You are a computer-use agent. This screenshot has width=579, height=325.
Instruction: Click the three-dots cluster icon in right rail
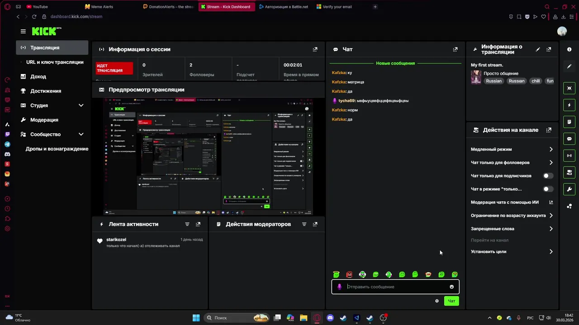[x=570, y=206]
